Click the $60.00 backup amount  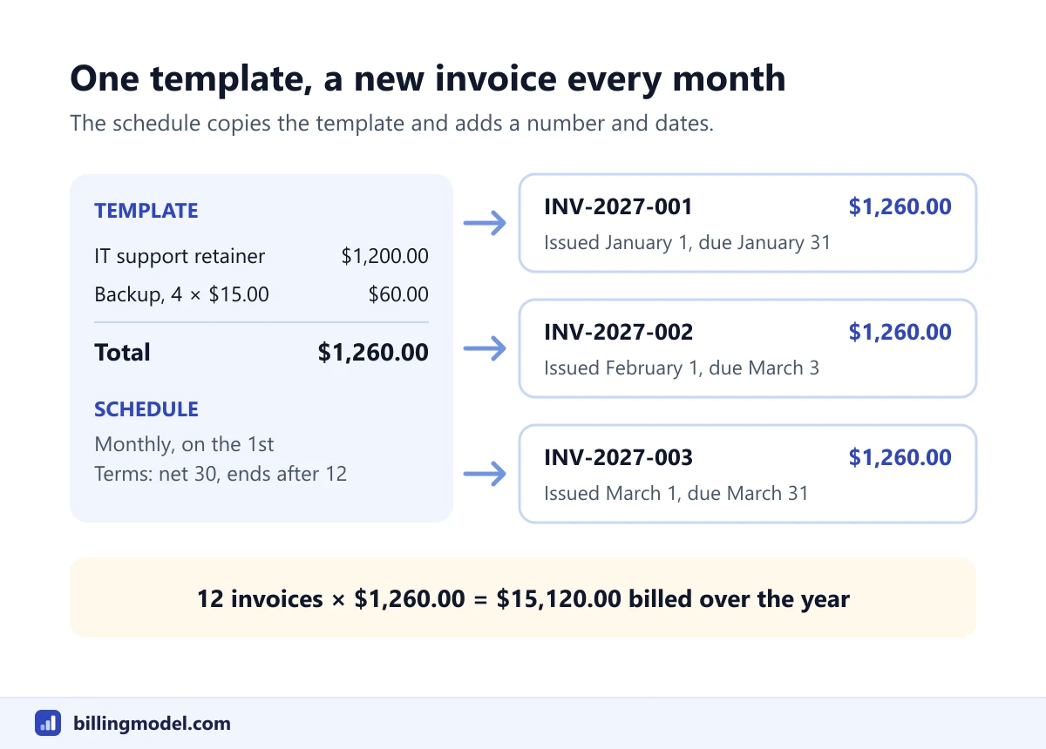coord(398,294)
